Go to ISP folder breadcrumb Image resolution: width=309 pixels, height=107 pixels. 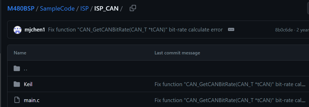[84, 9]
